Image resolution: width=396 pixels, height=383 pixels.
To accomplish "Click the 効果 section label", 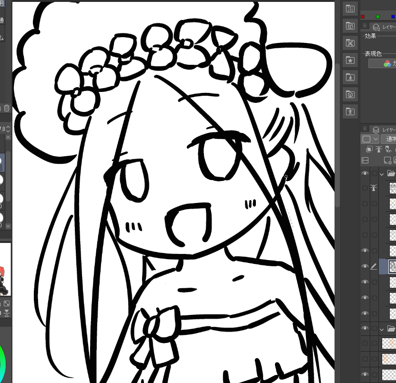I will pyautogui.click(x=370, y=36).
